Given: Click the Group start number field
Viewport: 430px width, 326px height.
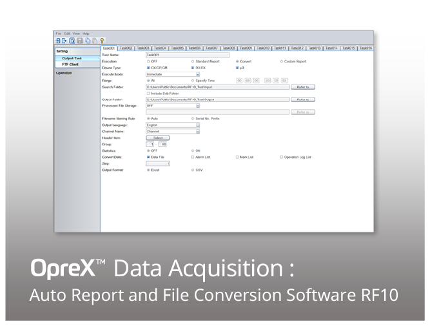Looking at the screenshot, I should coord(150,145).
